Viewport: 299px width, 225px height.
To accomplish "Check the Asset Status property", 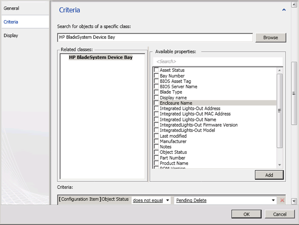I will pyautogui.click(x=156, y=70).
